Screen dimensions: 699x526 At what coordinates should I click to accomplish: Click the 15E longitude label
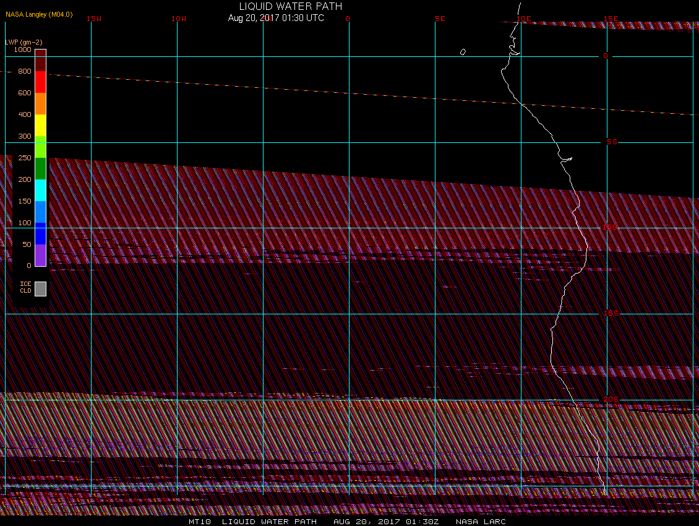611,19
